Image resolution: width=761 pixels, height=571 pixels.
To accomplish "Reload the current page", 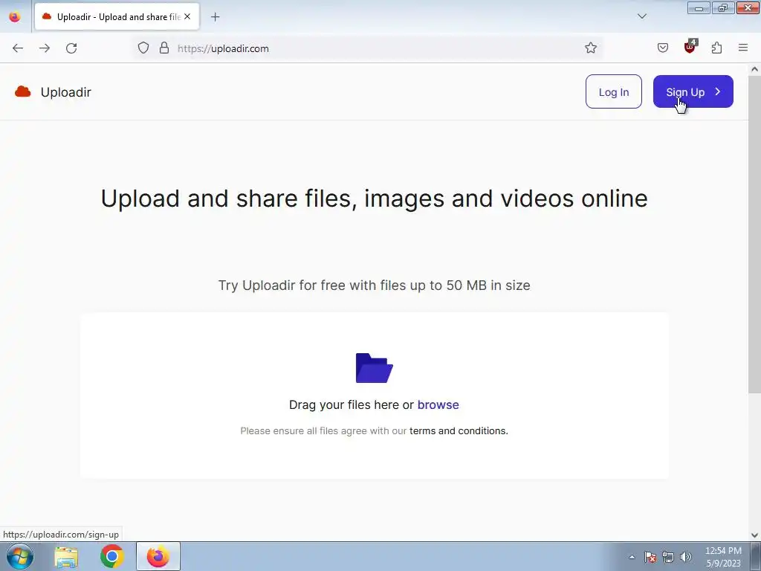I will tap(71, 48).
